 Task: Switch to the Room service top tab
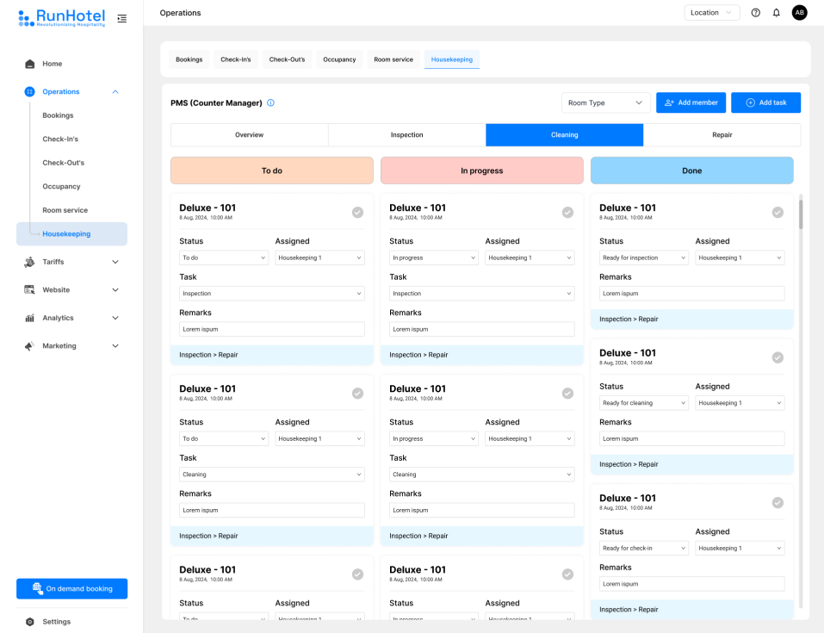click(x=393, y=59)
